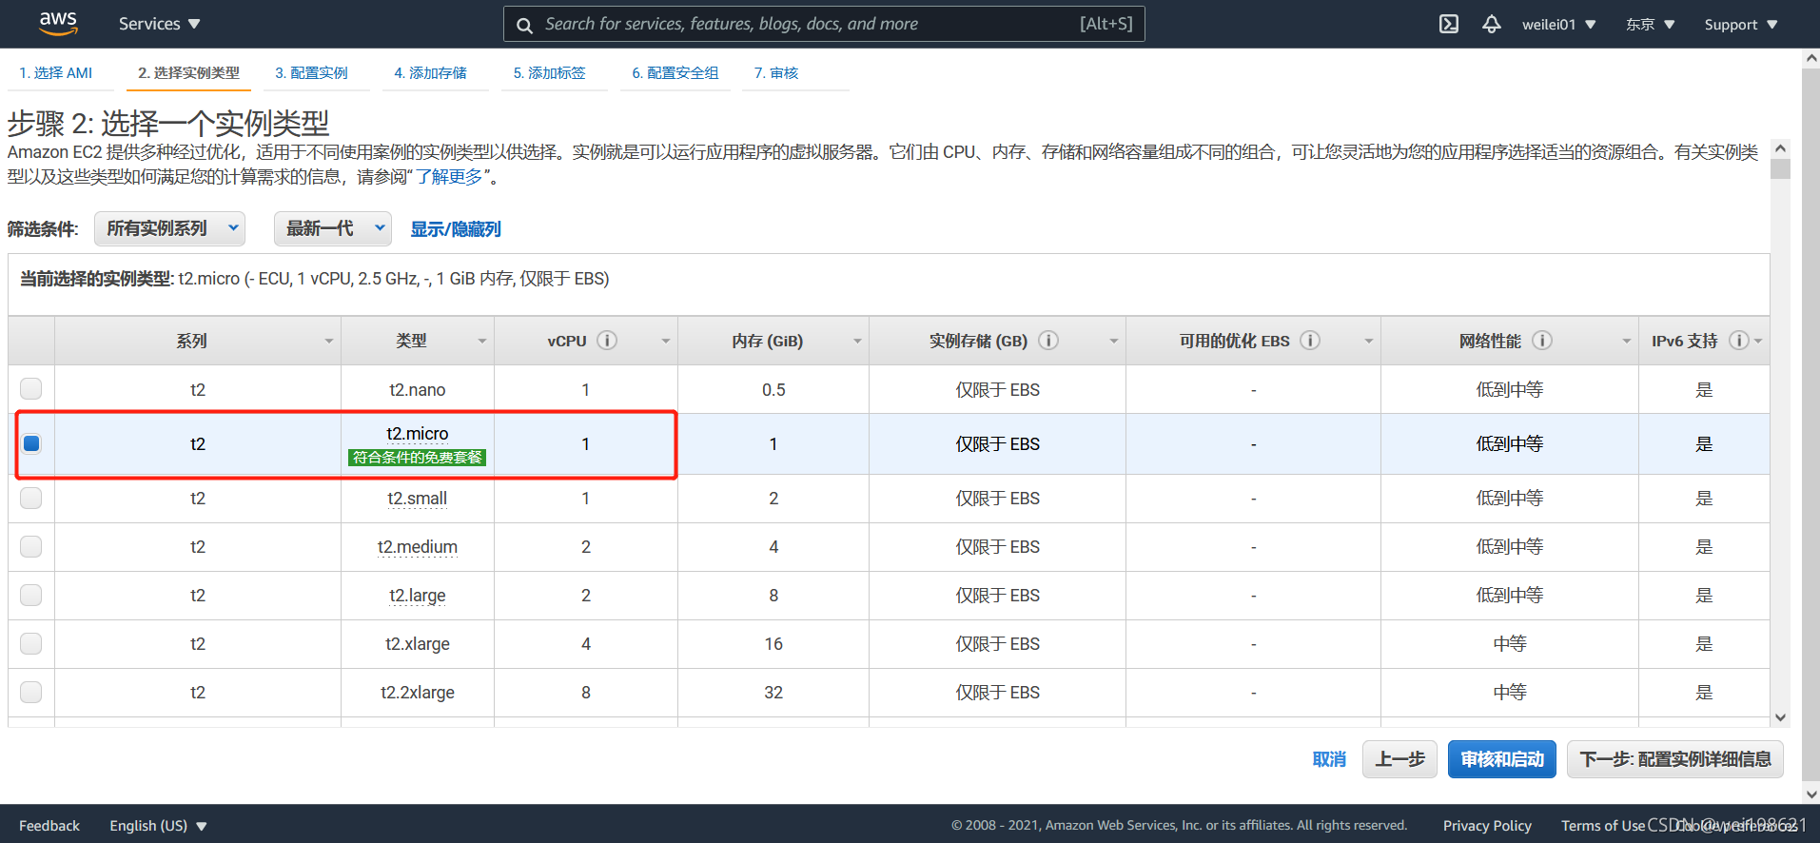Click 下一步: 配置实例详细信息 button
The height and width of the screenshot is (843, 1820).
tap(1674, 759)
